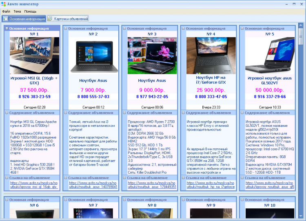Collapse Основная информация section of card № 1

click(x=7, y=28)
